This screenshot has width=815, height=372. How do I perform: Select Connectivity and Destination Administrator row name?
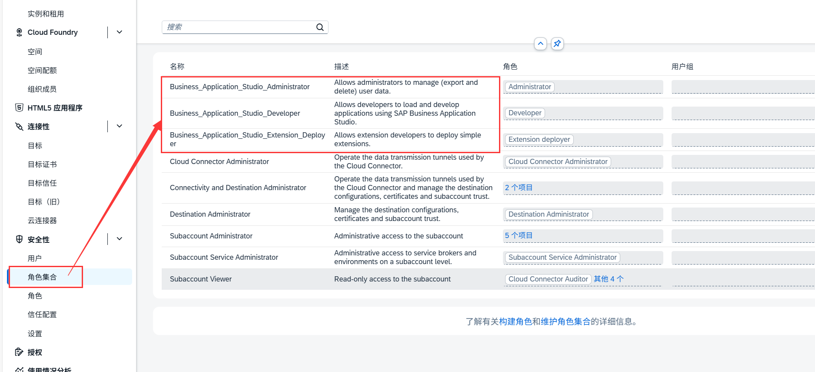pyautogui.click(x=238, y=188)
